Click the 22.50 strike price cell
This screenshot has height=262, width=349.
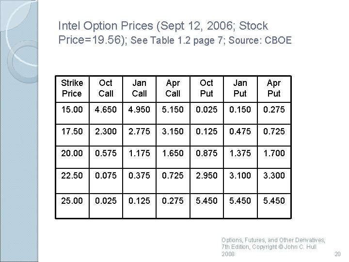(72, 180)
